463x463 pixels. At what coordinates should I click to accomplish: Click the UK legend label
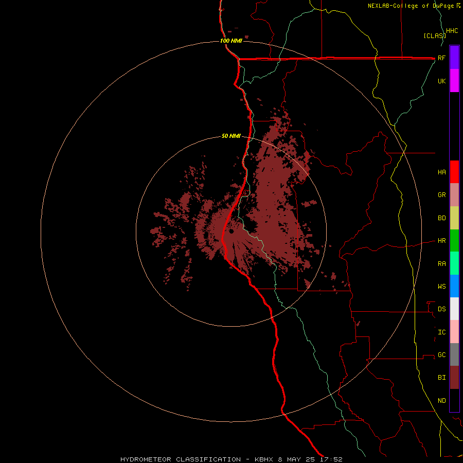(x=441, y=81)
